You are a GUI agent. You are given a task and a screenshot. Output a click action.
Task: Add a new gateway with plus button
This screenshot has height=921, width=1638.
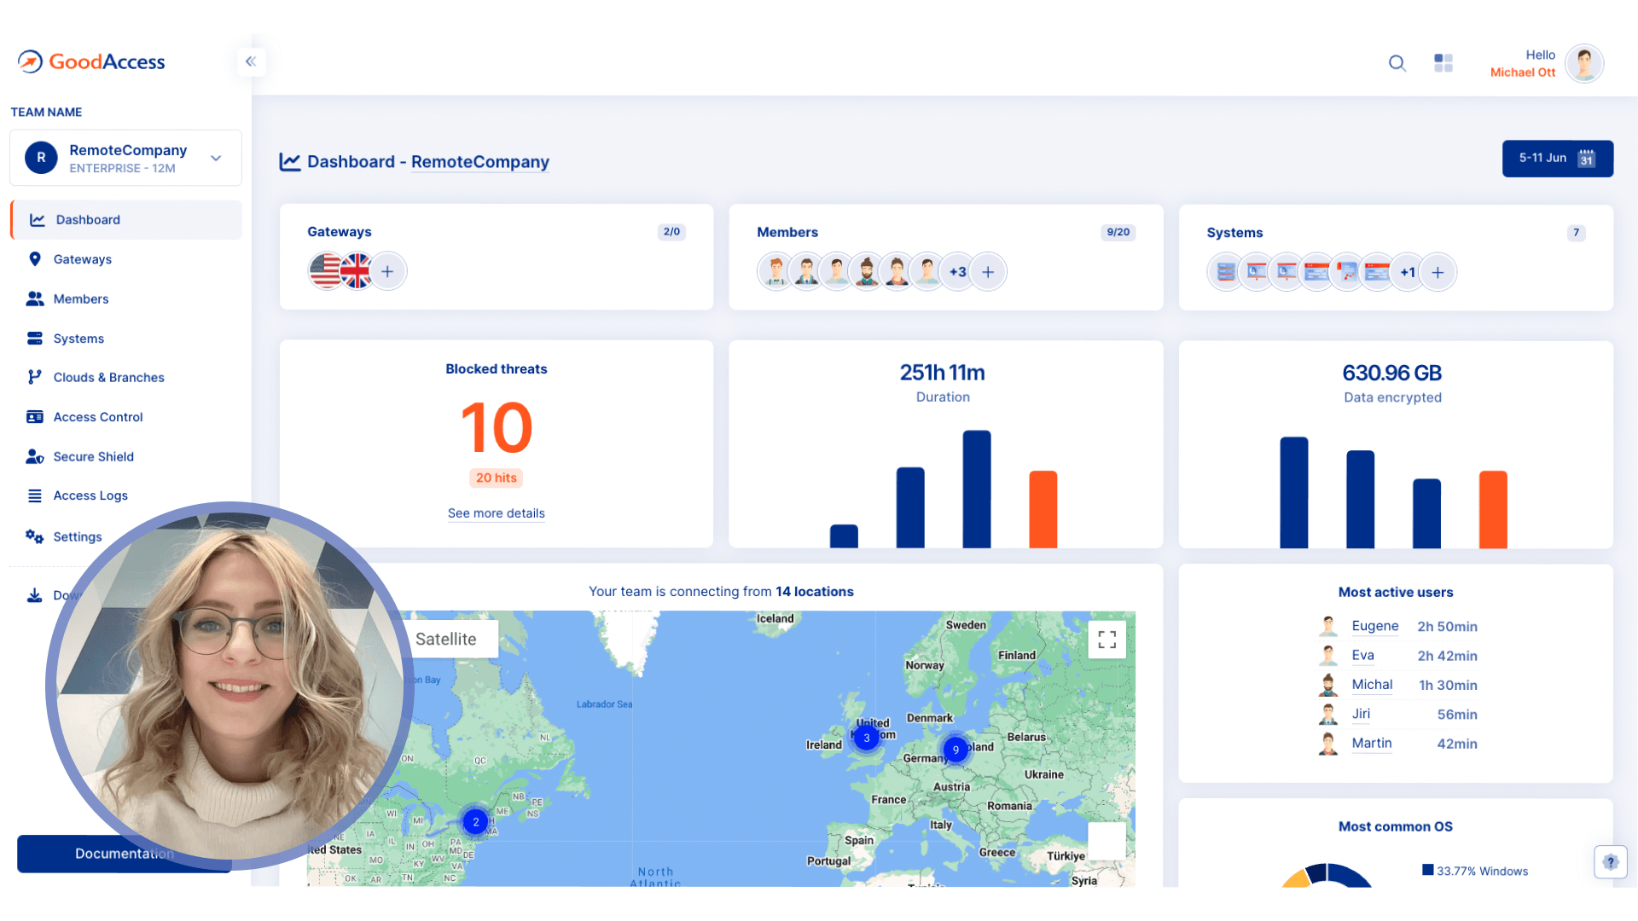(x=387, y=270)
